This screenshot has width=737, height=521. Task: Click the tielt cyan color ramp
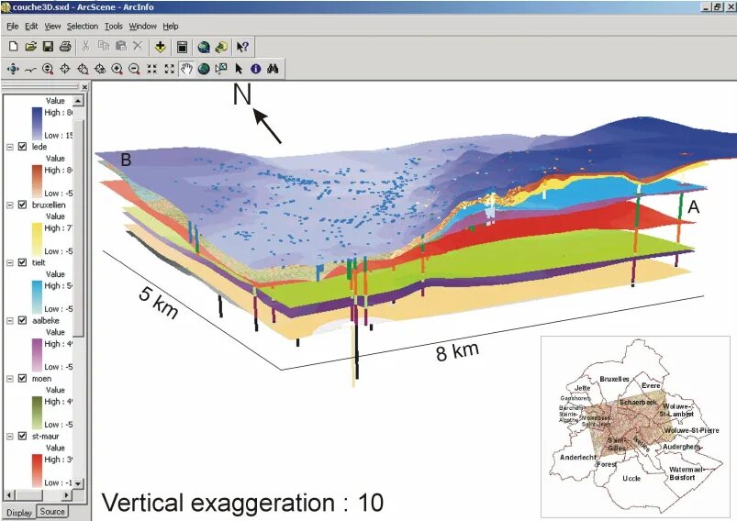pos(37,296)
